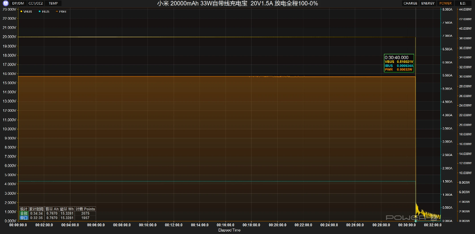
Task: Click the 0:34:34 total elapsed time cell
Action: tap(36, 214)
